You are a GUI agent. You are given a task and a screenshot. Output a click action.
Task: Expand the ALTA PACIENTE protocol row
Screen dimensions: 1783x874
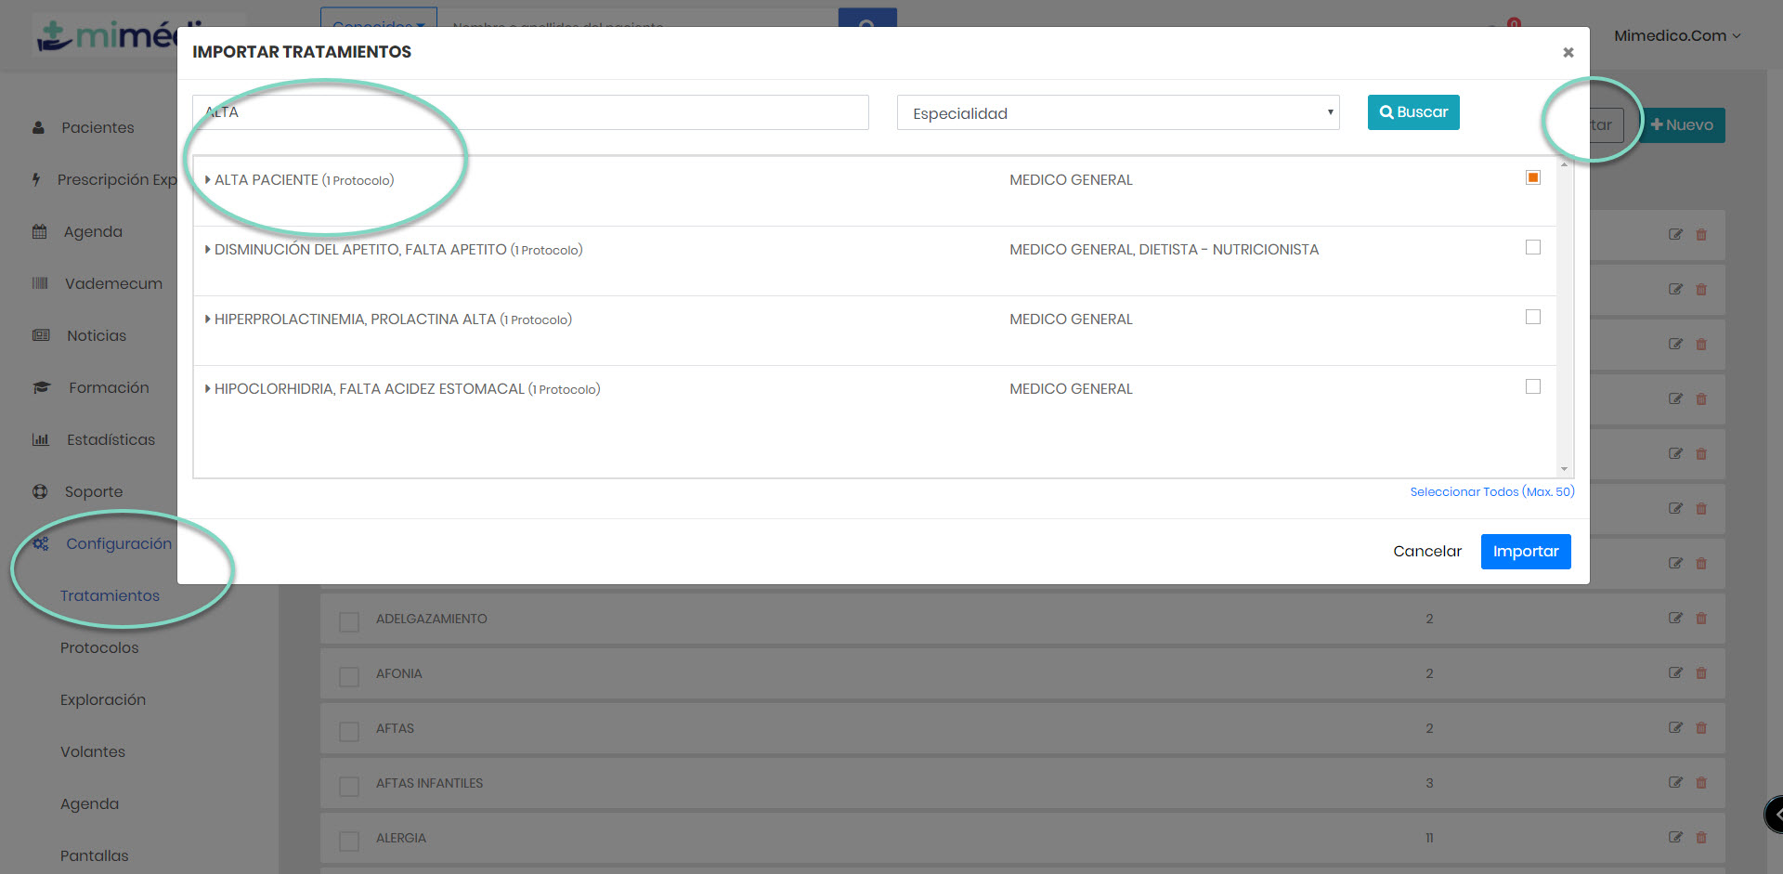click(x=208, y=179)
